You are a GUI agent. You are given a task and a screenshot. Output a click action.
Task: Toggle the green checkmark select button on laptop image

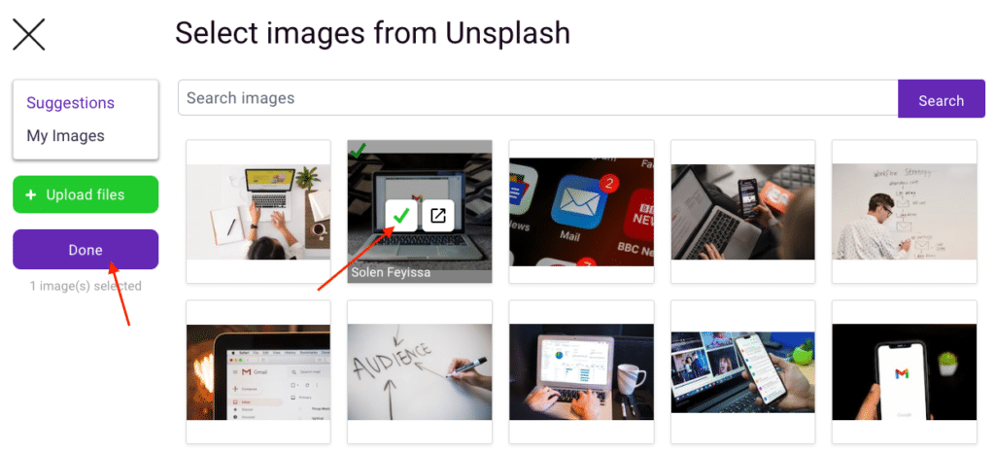point(401,216)
